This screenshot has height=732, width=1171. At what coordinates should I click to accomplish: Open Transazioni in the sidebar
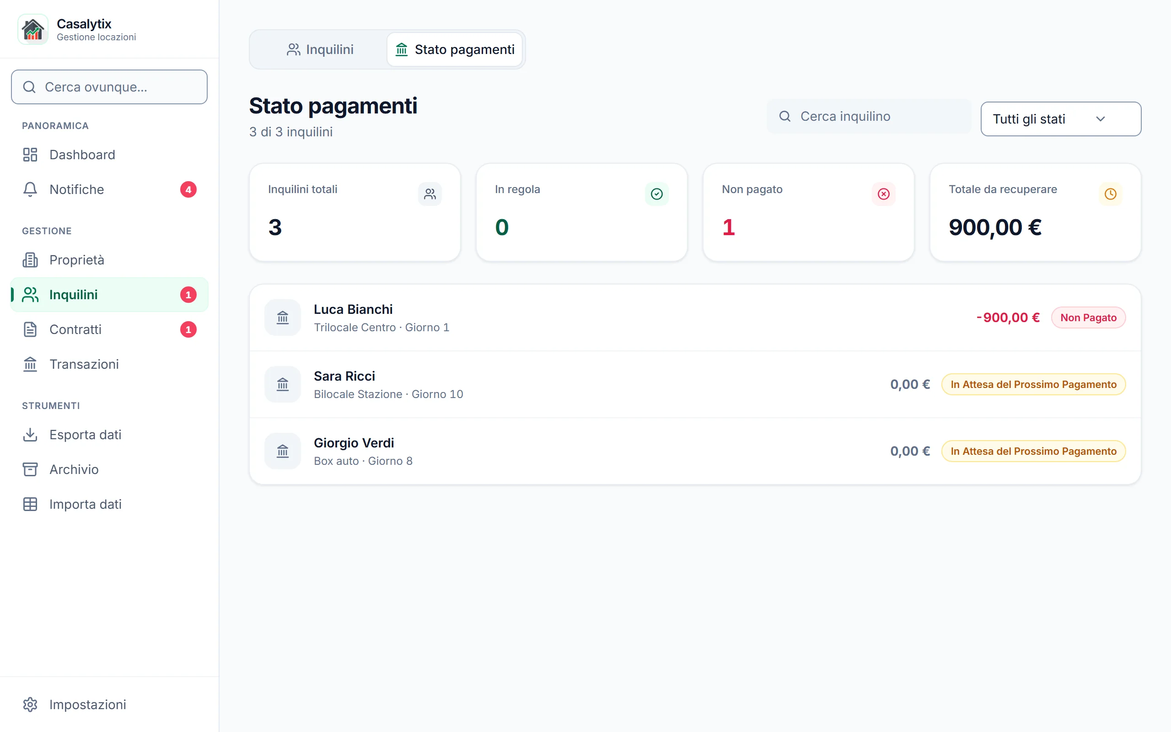[109, 364]
